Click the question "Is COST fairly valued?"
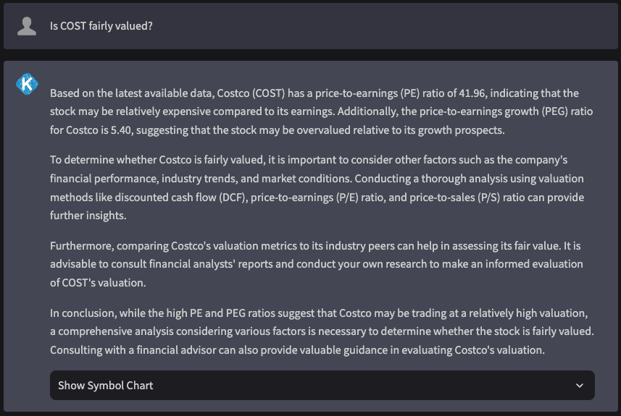This screenshot has height=416, width=621. point(101,26)
